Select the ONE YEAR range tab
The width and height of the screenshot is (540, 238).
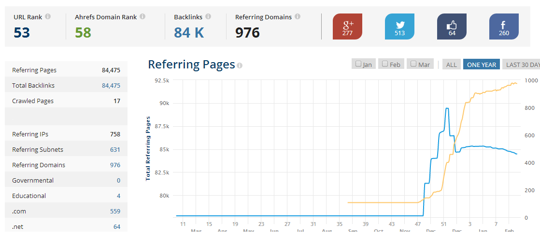pos(482,64)
